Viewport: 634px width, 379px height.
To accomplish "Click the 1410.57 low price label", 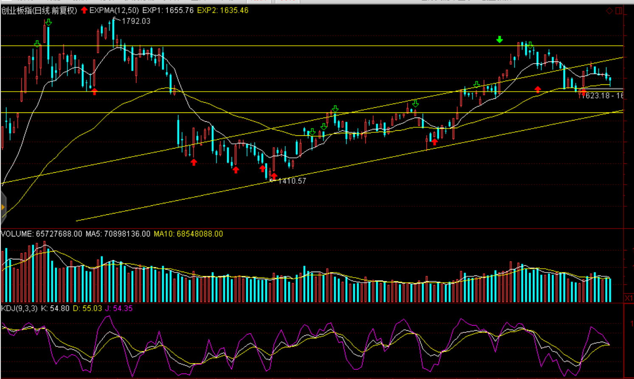I will [x=292, y=181].
